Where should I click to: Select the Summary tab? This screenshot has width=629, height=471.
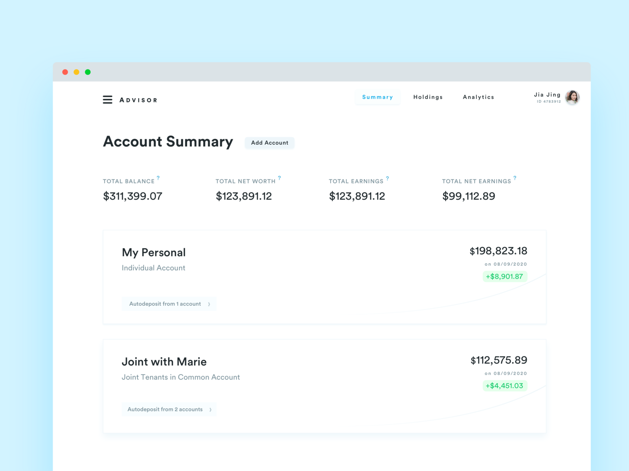[377, 97]
